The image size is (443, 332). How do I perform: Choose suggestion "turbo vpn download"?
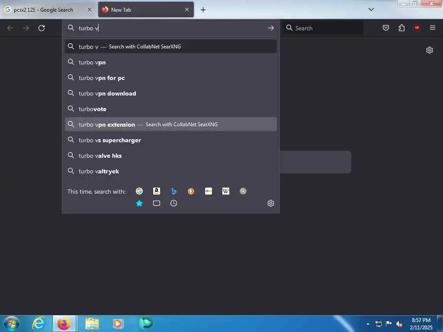tap(171, 93)
